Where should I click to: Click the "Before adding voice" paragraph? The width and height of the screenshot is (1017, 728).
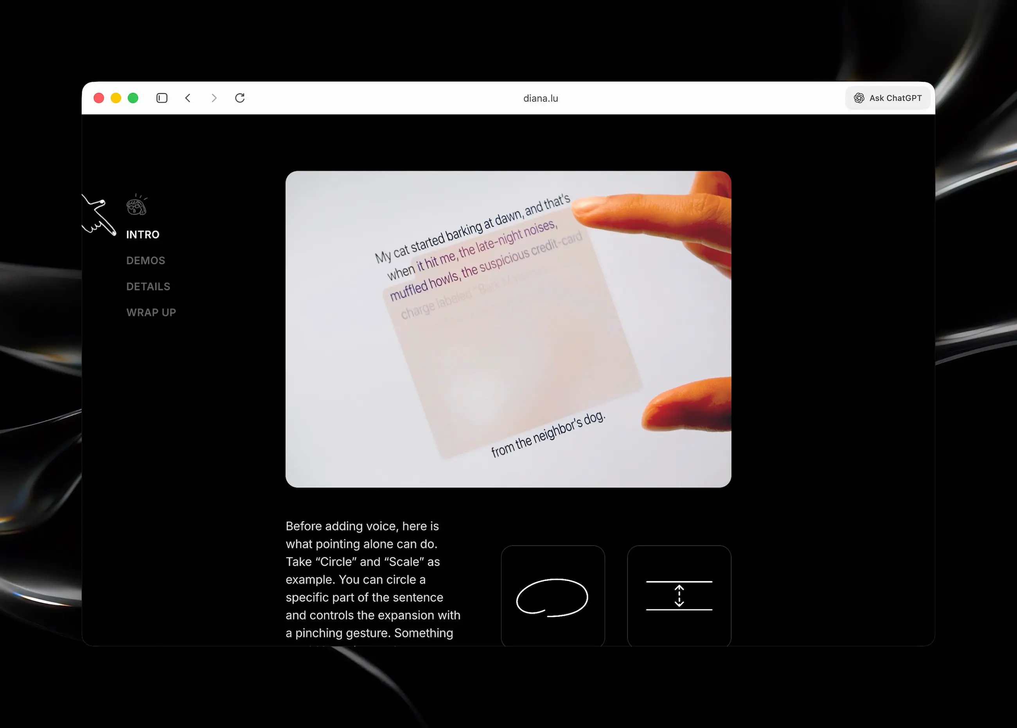(372, 579)
